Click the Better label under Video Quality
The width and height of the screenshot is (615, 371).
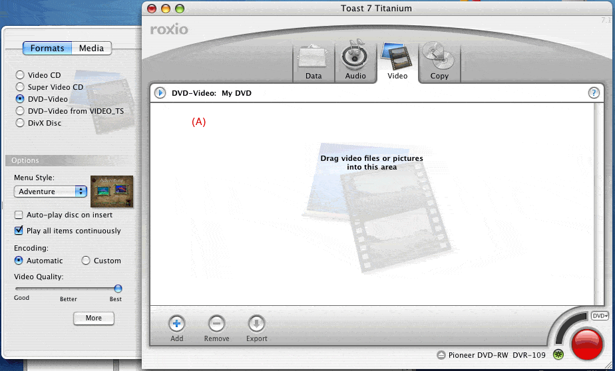pos(69,299)
